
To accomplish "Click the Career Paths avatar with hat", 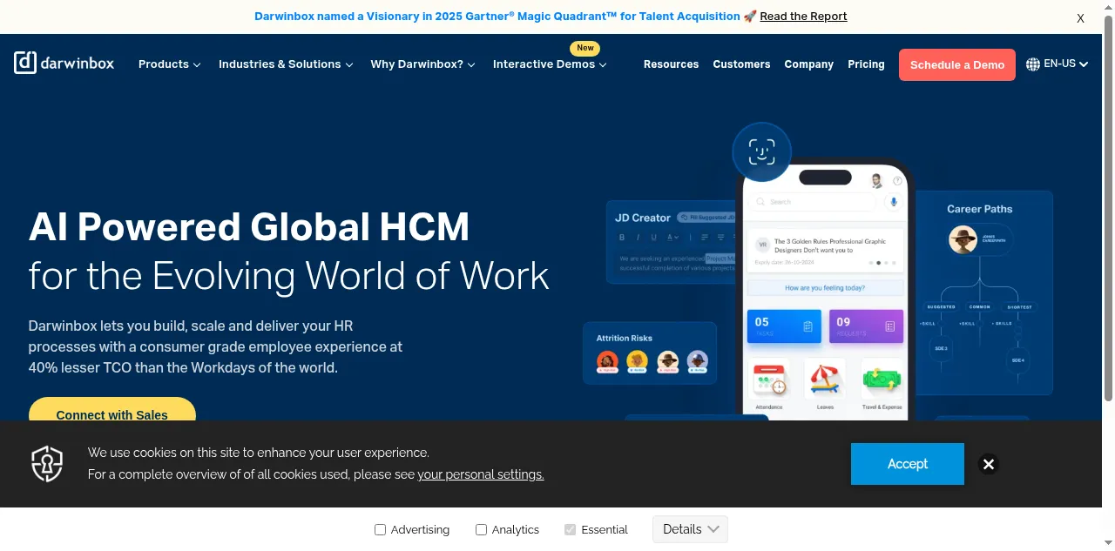I will pyautogui.click(x=963, y=239).
